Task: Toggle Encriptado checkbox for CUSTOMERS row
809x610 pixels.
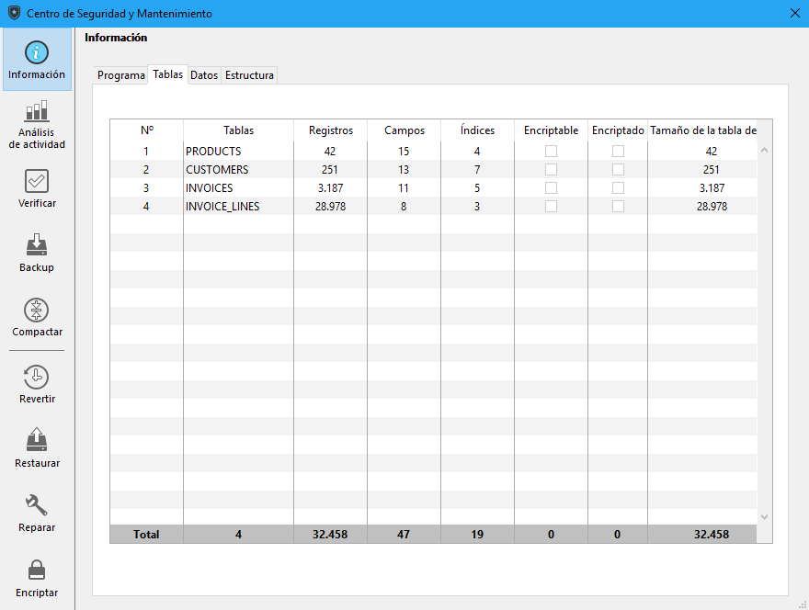Action: coord(618,170)
